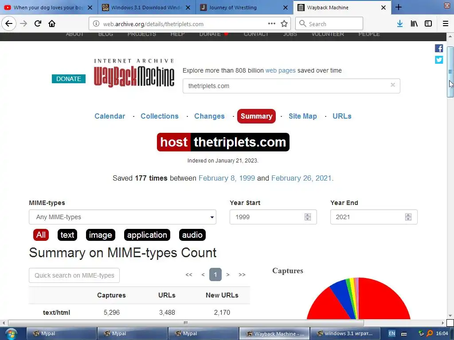Open the Collections view
454x340 pixels.
coord(160,116)
